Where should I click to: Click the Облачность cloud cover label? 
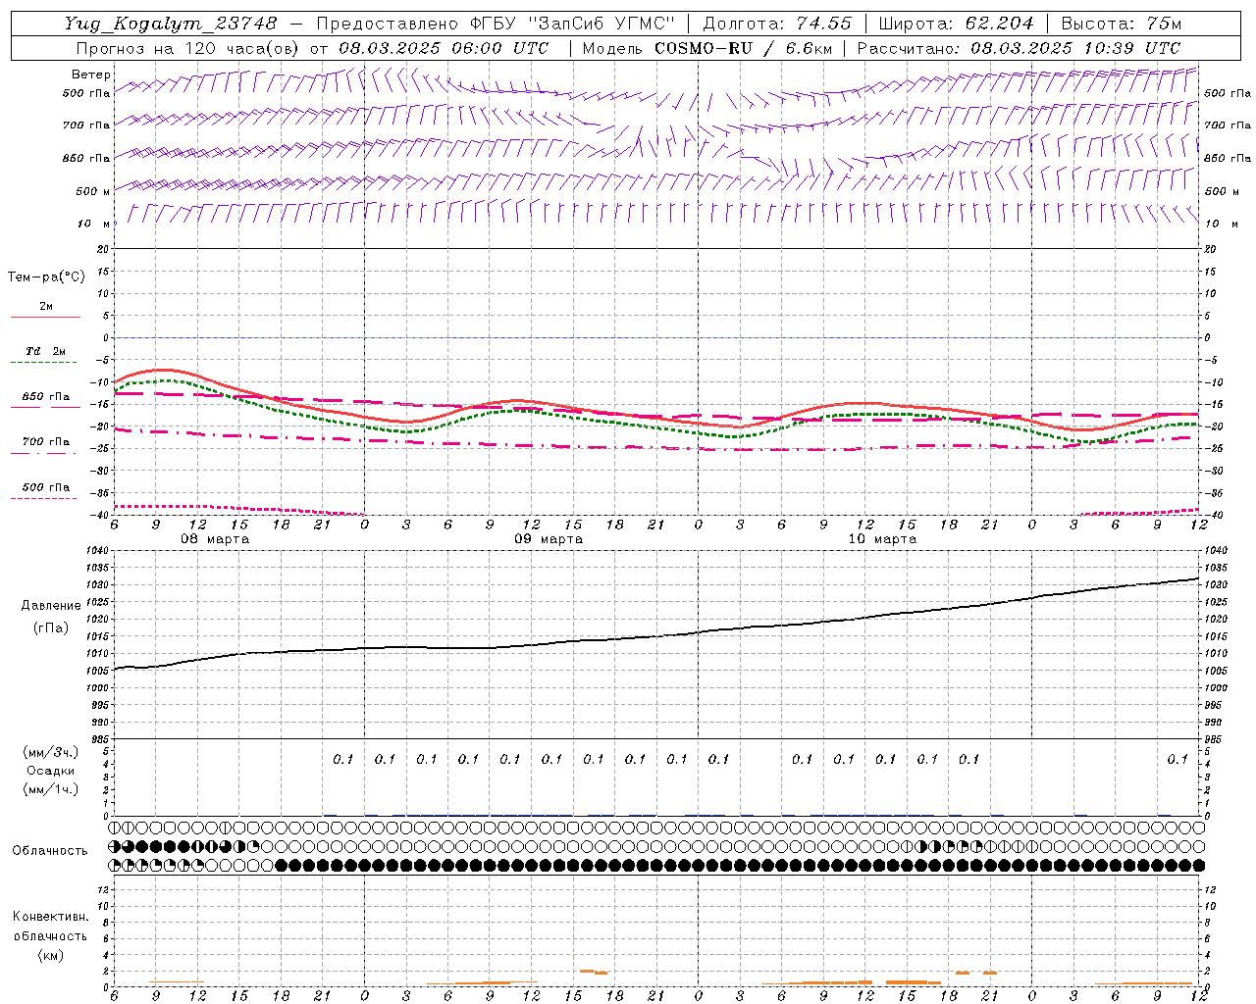click(49, 851)
